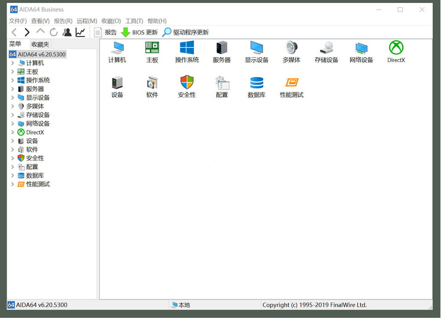Click the up arrow toolbar icon
Screen dimensions: 441x319
(x=40, y=31)
